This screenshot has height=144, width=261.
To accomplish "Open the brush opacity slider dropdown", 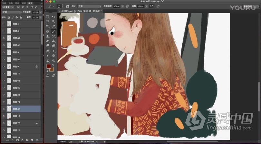I will 122,6.
